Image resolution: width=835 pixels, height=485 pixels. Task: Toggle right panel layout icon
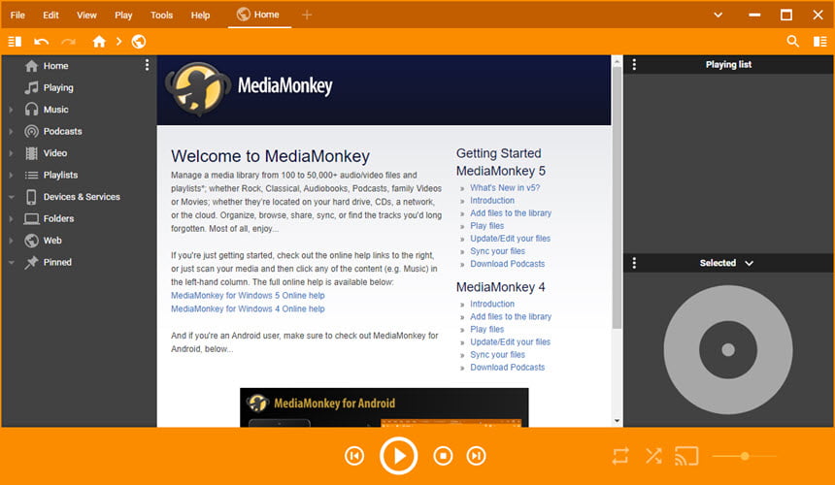[x=820, y=42]
